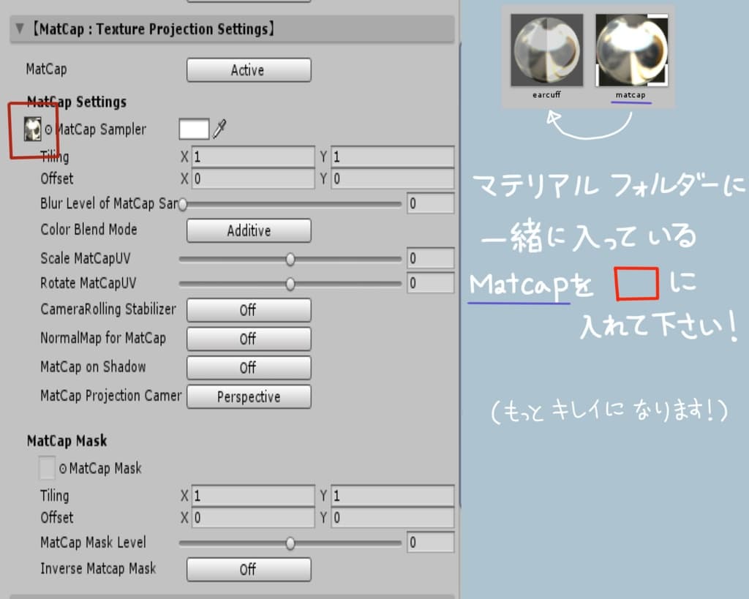
Task: Edit MatCap Sampler Tiling X field
Action: (x=252, y=157)
